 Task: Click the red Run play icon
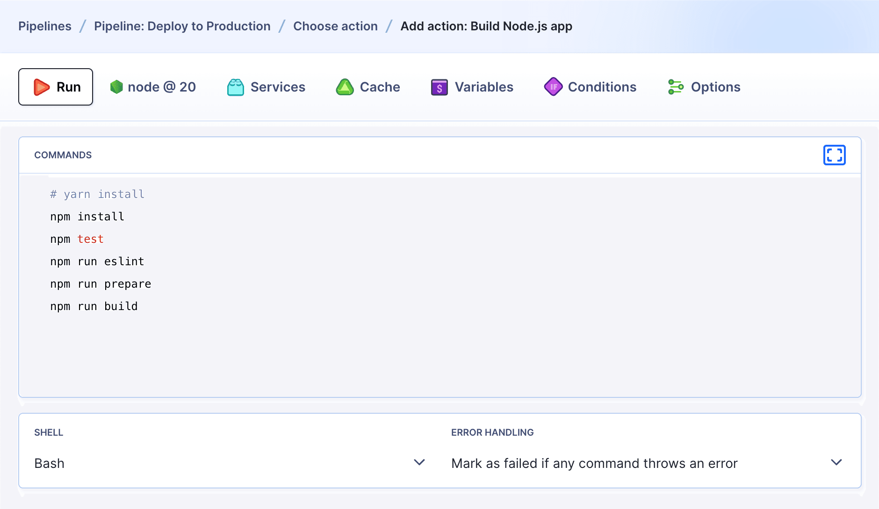(x=42, y=87)
